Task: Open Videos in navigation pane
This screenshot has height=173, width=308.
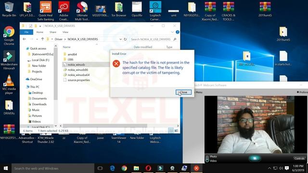Action: (35, 122)
